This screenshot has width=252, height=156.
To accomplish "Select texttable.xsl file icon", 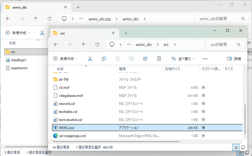I will 55,112.
